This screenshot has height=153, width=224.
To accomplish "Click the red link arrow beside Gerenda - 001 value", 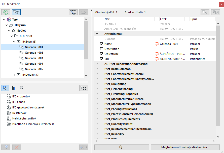I will coord(158,44).
